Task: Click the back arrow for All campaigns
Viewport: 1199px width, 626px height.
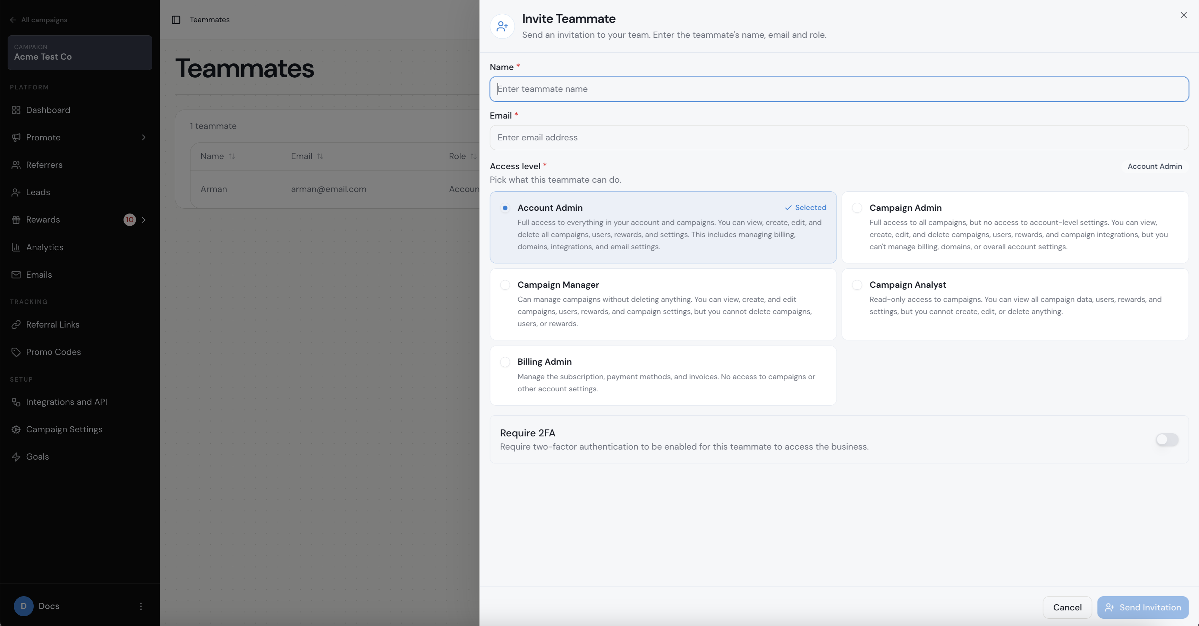Action: 13,20
